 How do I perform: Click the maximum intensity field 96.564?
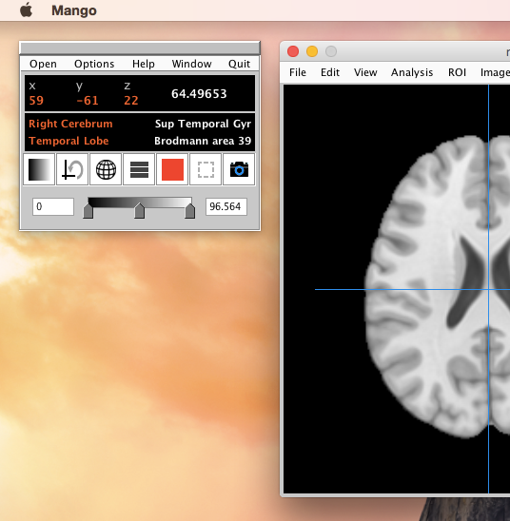coord(226,206)
